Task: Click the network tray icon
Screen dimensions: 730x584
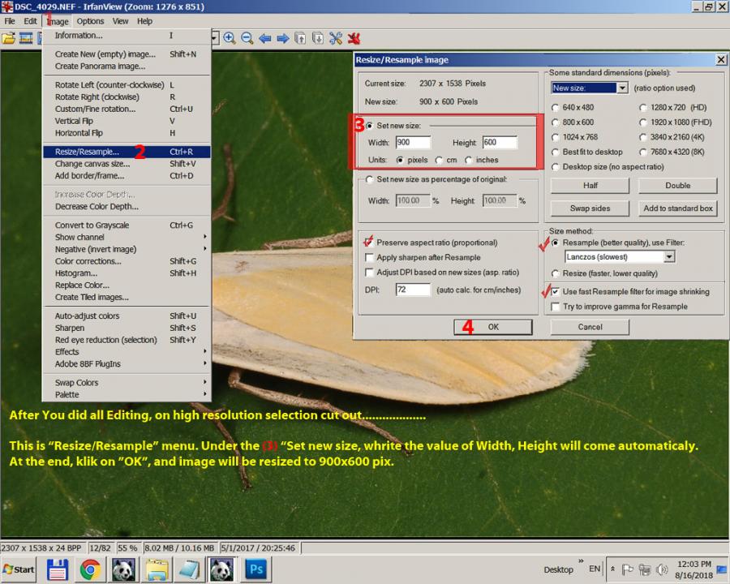Action: [x=645, y=569]
